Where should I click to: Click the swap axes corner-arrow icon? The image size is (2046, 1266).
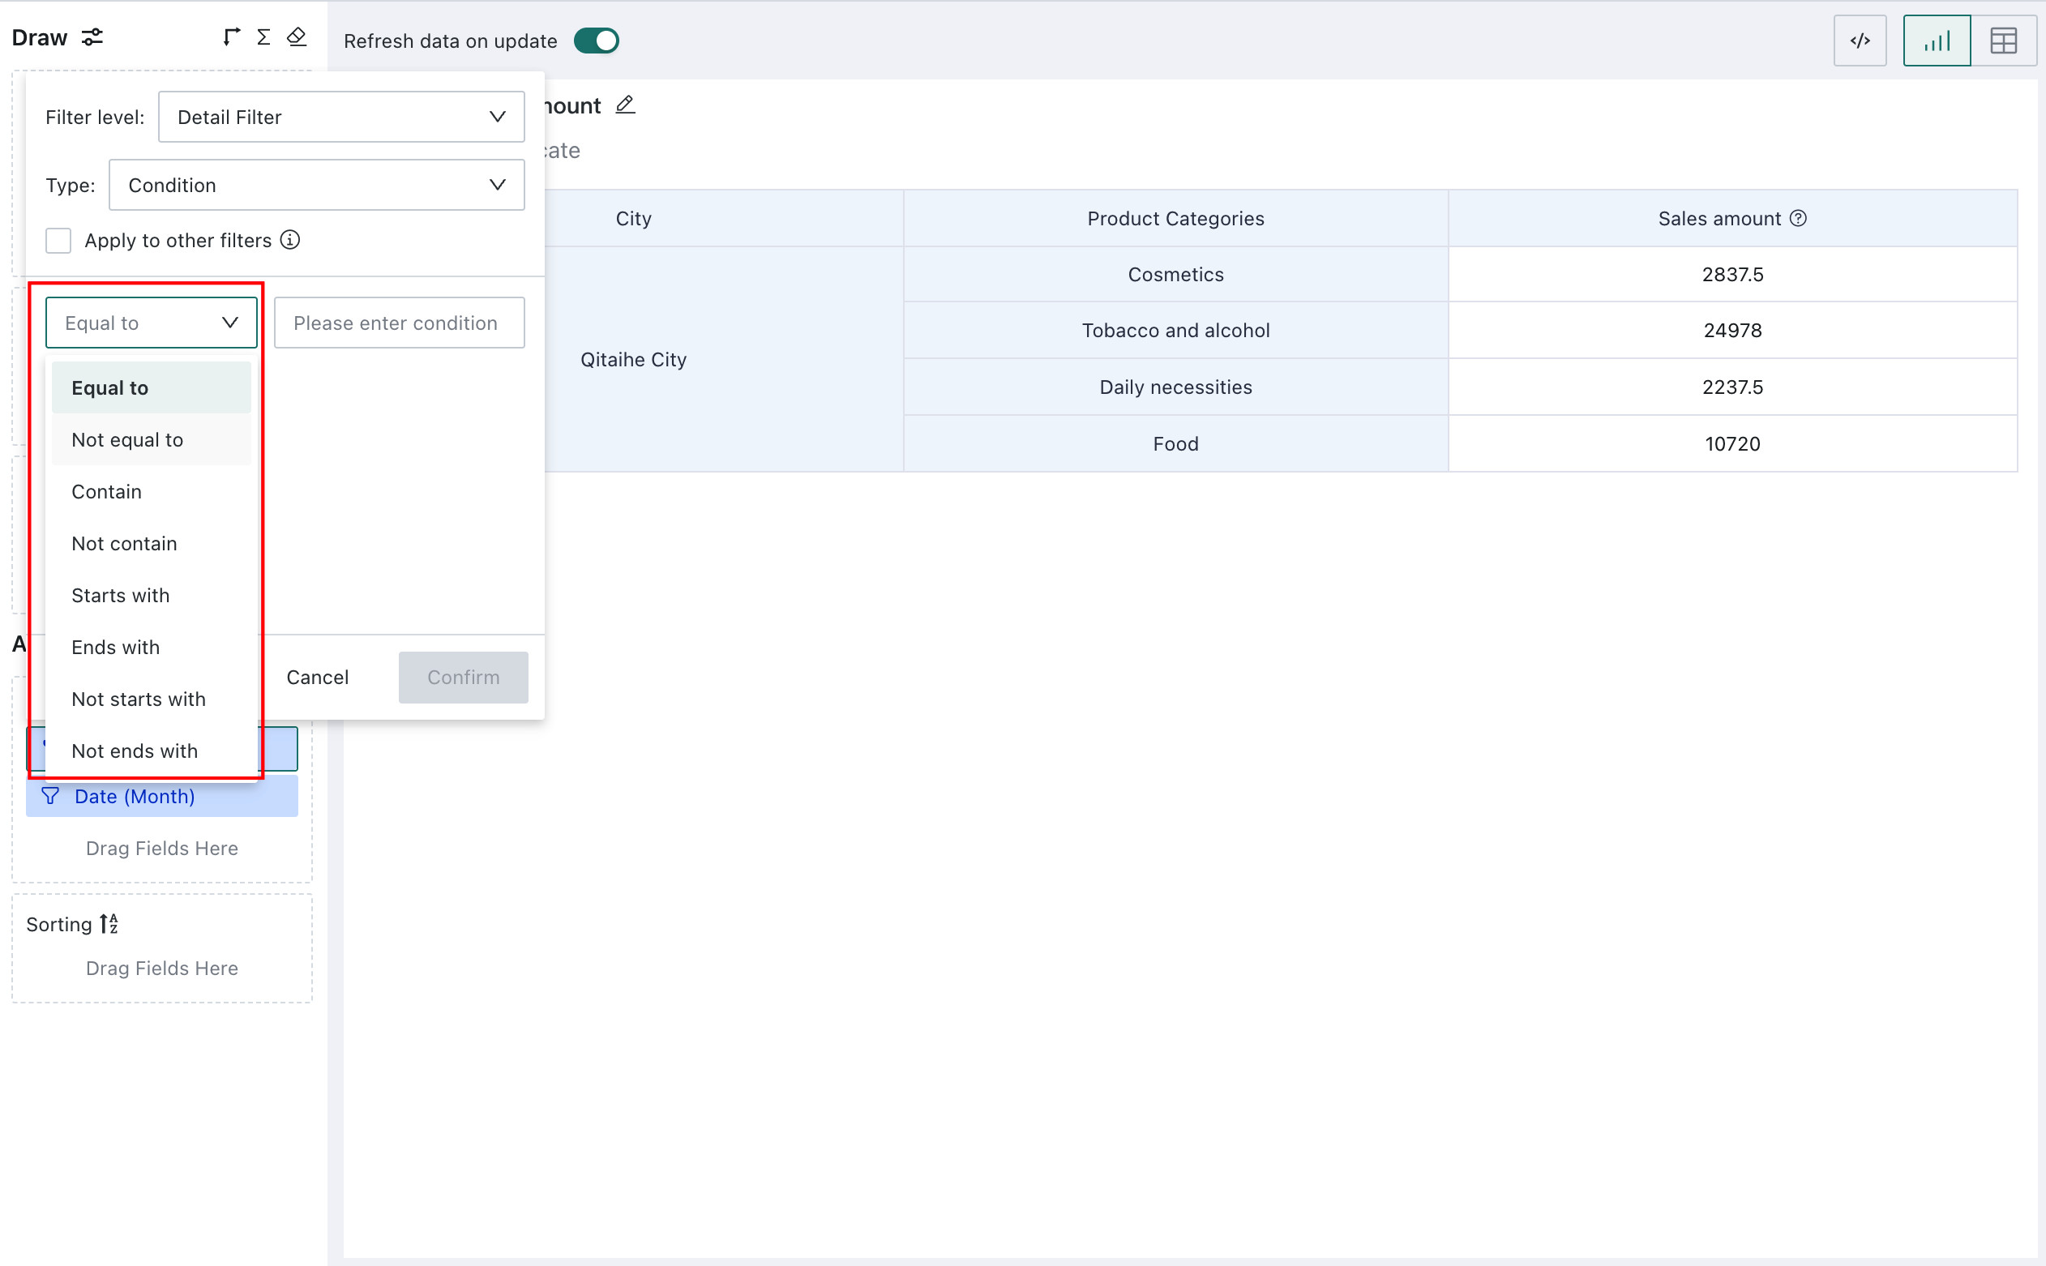[x=231, y=36]
